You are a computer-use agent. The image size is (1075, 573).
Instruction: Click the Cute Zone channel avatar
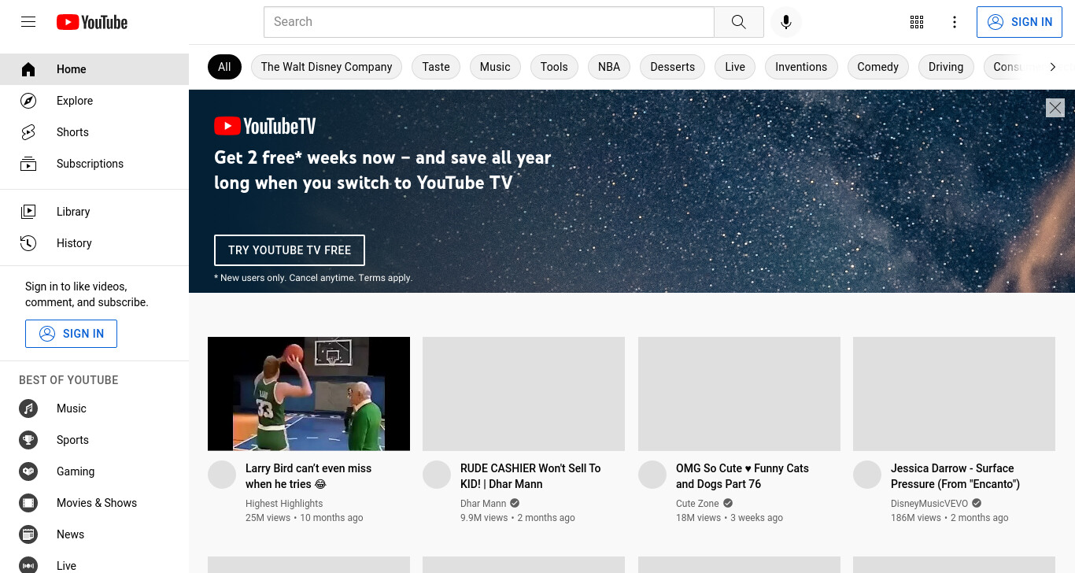point(652,475)
